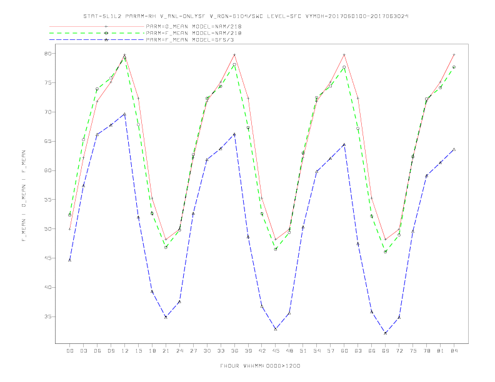Click the x-axis label FHOUR VHHMM:0000>1200
495x382 pixels.
(260, 366)
